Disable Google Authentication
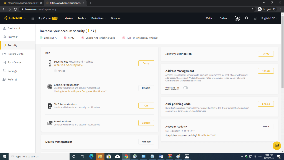The height and width of the screenshot is (160, 284). 146,88
